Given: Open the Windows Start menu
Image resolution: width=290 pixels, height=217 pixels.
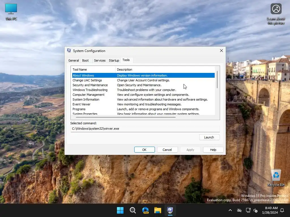Looking at the screenshot, I should click(x=120, y=210).
